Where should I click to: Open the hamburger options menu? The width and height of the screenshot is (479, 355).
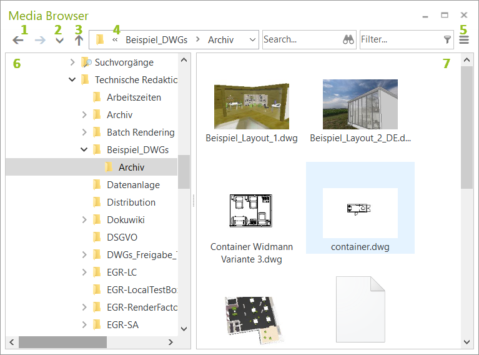pyautogui.click(x=464, y=40)
